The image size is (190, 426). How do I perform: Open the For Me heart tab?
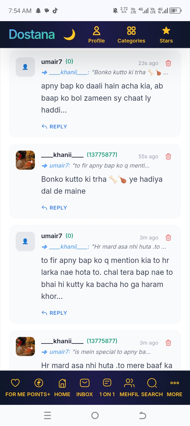[15, 388]
